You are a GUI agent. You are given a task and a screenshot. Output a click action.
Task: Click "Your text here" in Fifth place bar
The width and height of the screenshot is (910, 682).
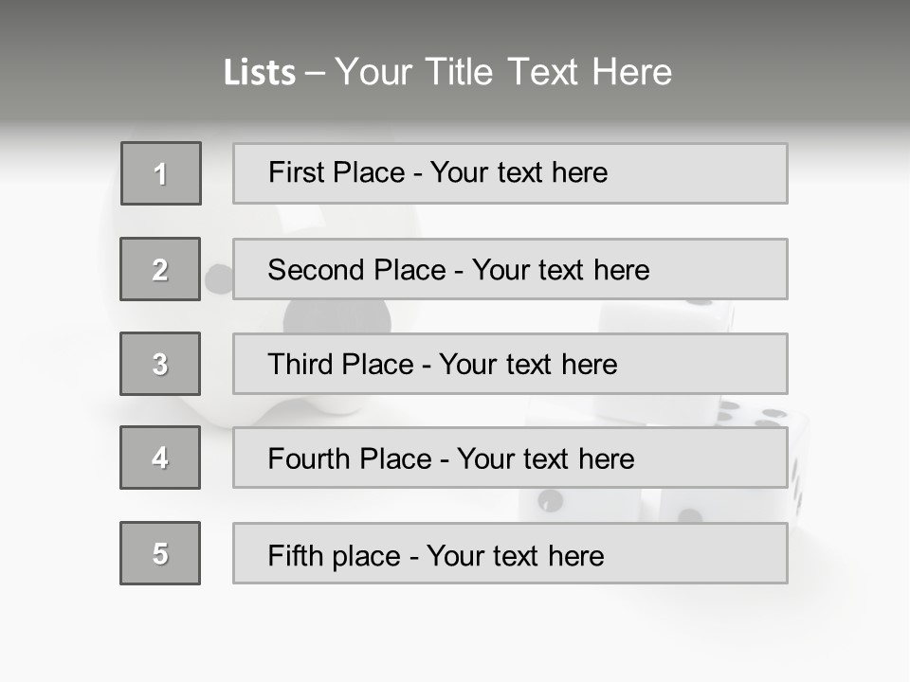click(x=515, y=555)
